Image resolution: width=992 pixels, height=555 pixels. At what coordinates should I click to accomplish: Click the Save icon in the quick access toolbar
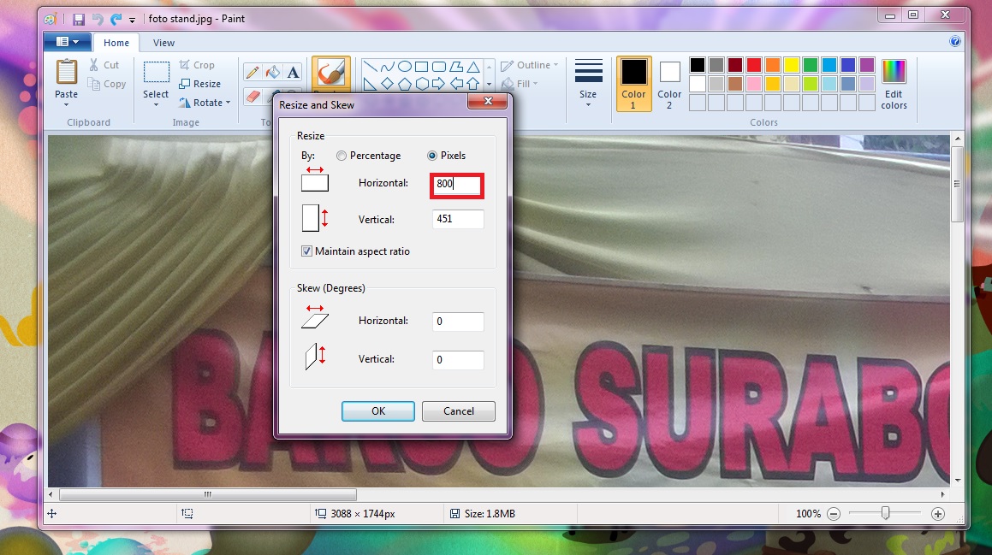[x=79, y=19]
